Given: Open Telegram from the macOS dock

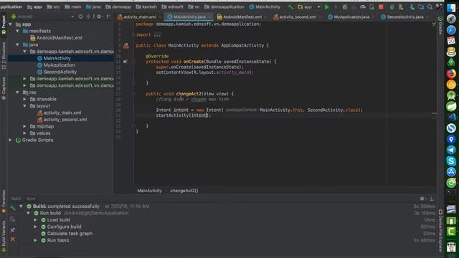Looking at the screenshot, I should click(x=451, y=150).
